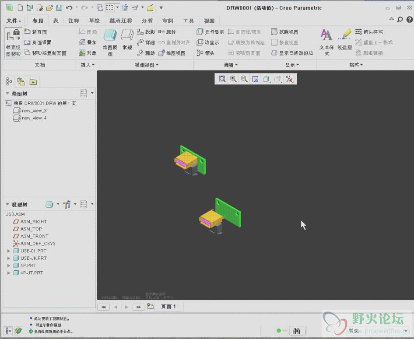The height and width of the screenshot is (339, 414).
Task: Click Zoom in magnifier icon
Action: click(233, 79)
